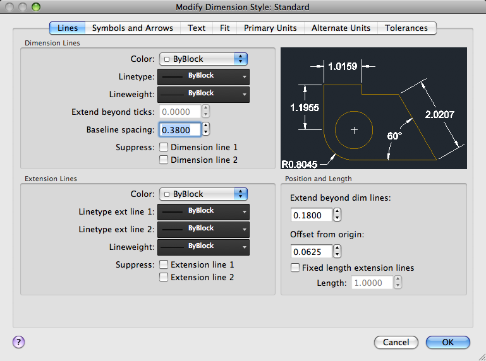This screenshot has height=361, width=486.
Task: Enable Suppress Dimension line 1
Action: [164, 147]
